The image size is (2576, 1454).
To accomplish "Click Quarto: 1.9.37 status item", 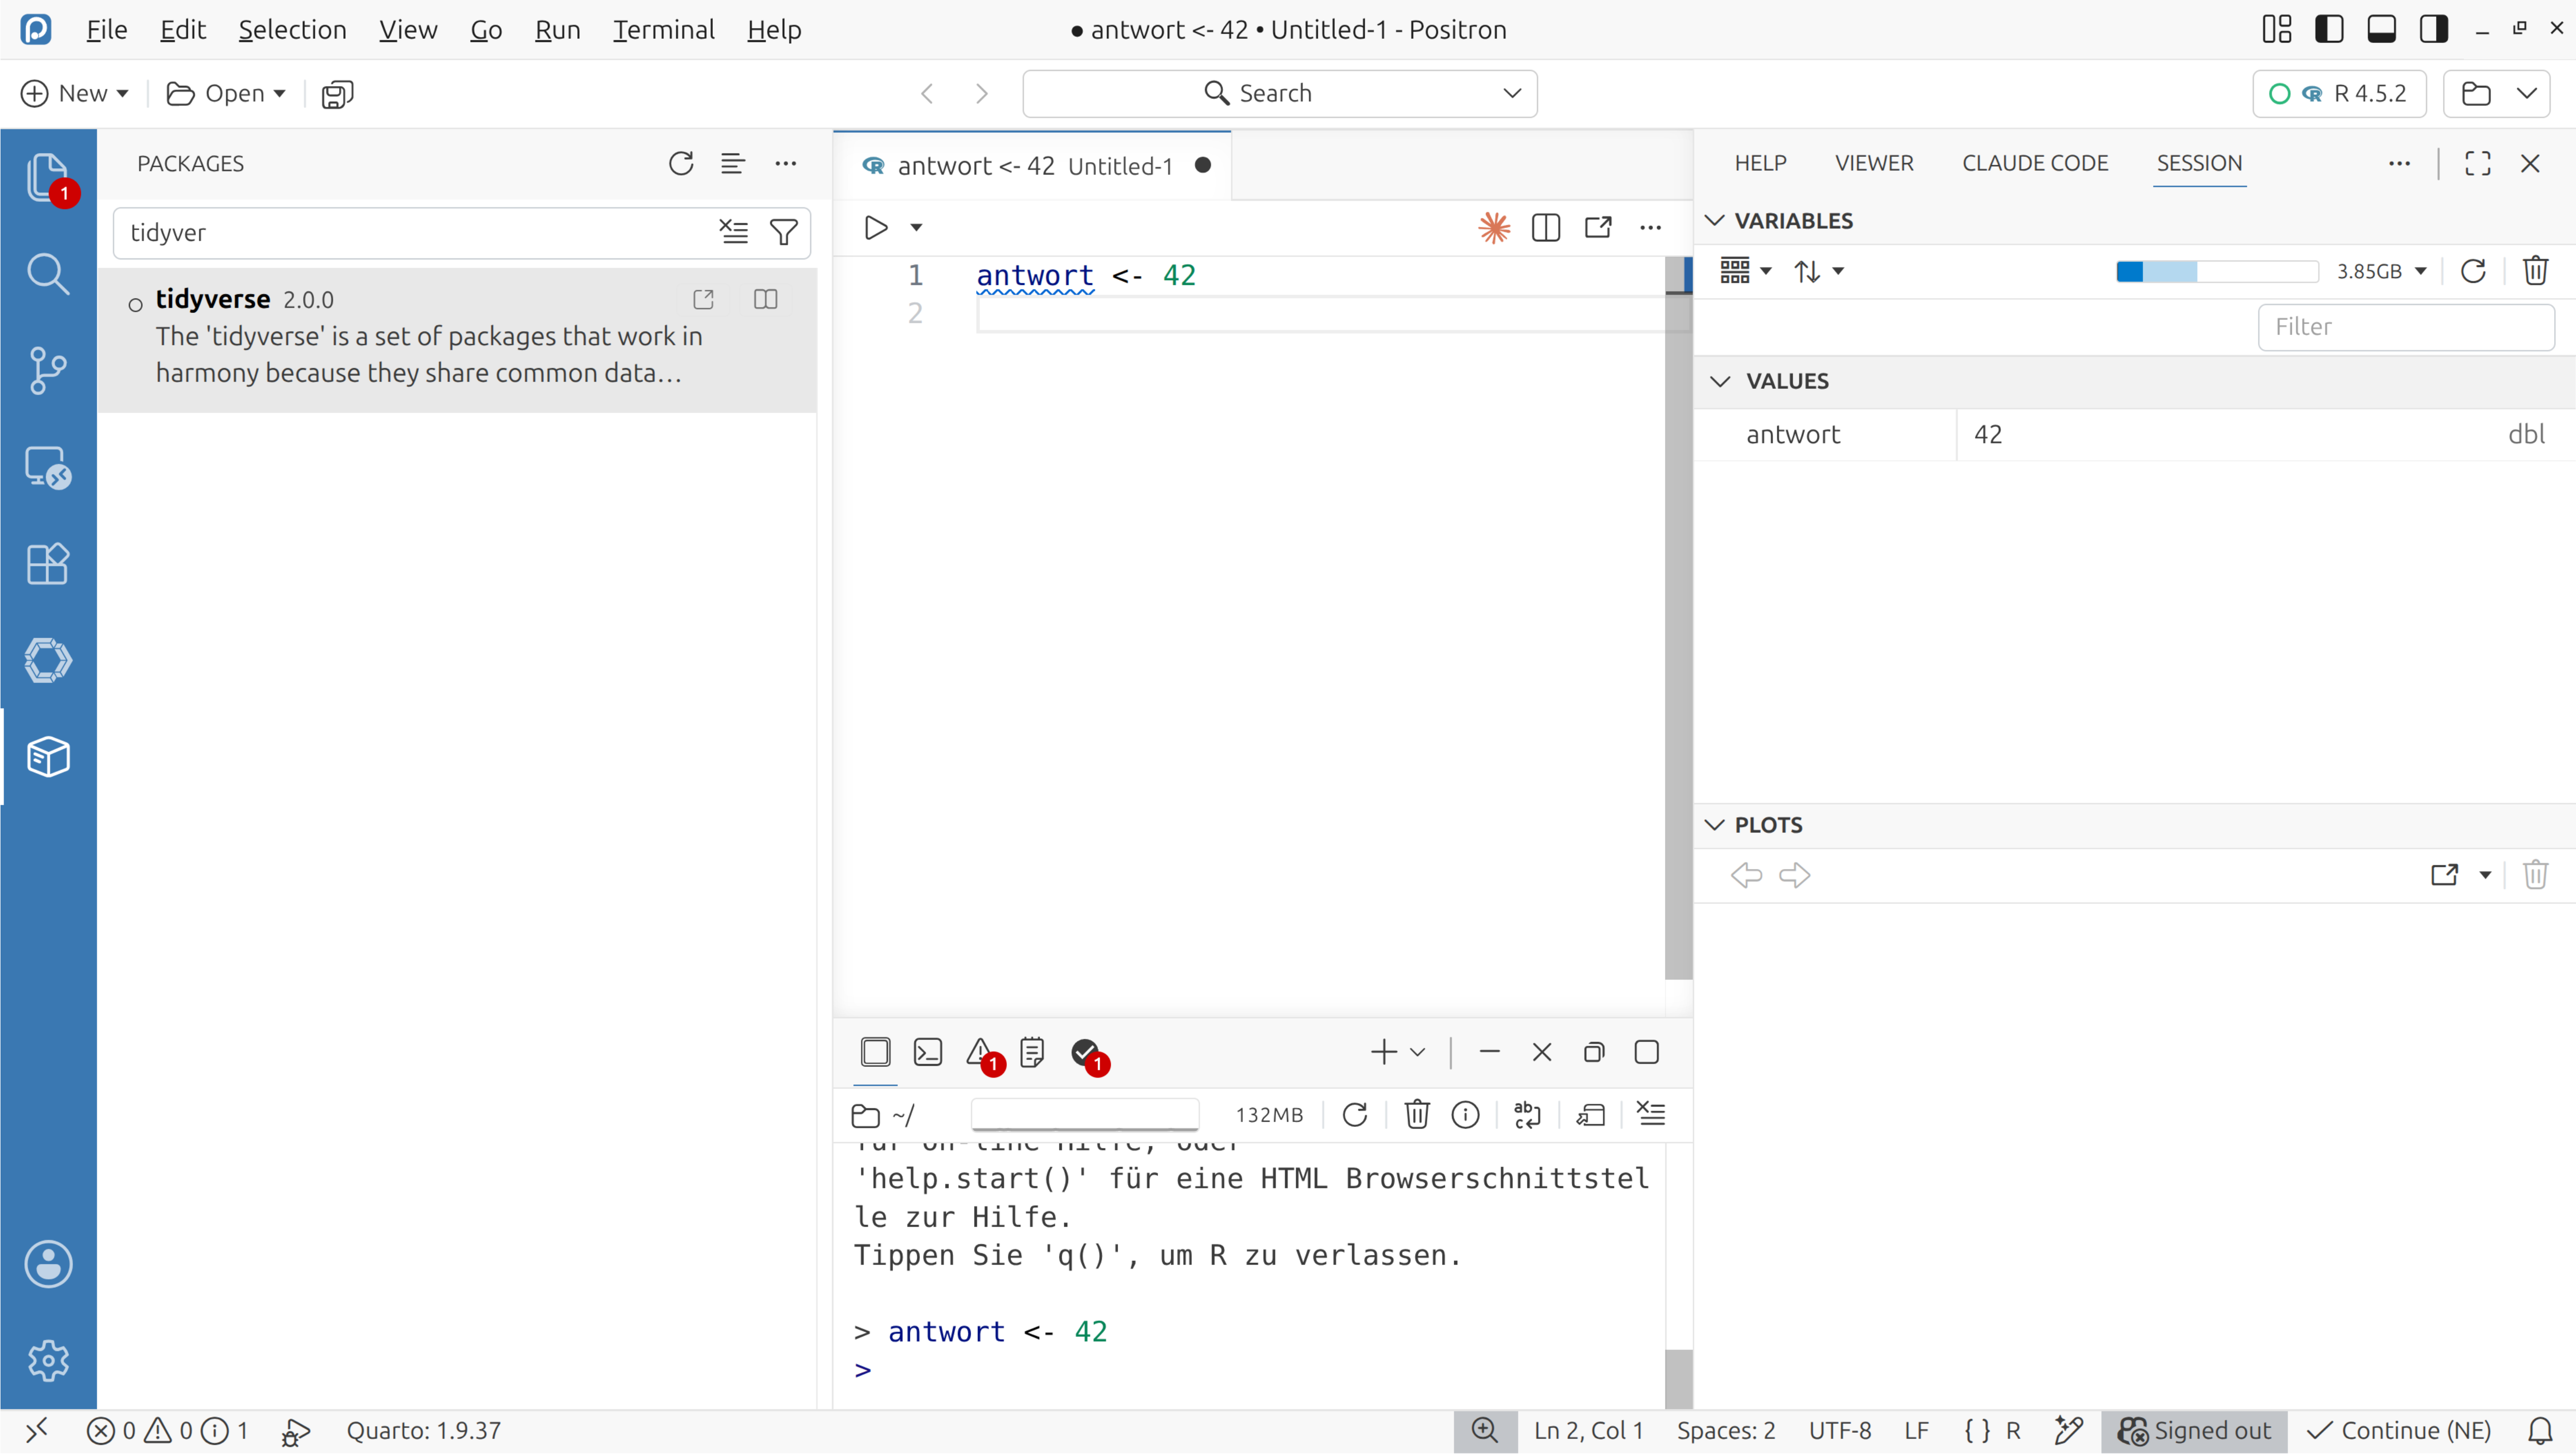I will coord(423,1431).
